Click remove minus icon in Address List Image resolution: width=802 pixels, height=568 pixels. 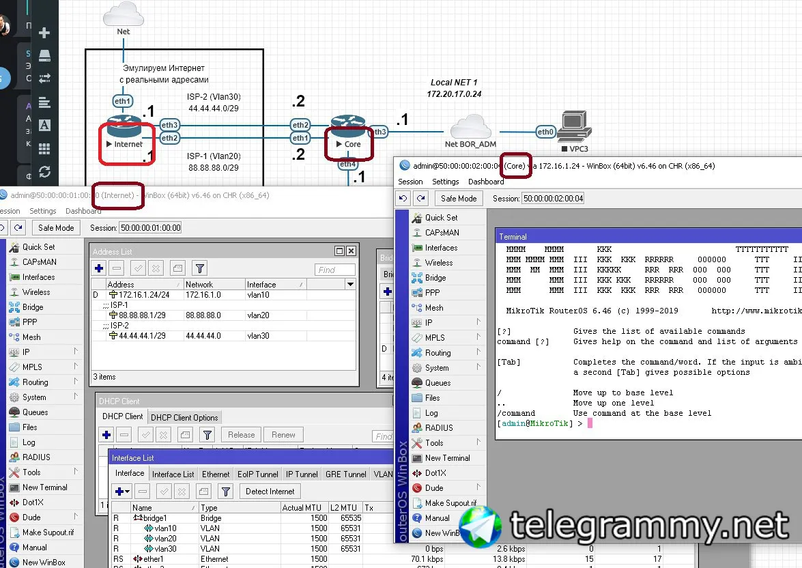click(117, 268)
